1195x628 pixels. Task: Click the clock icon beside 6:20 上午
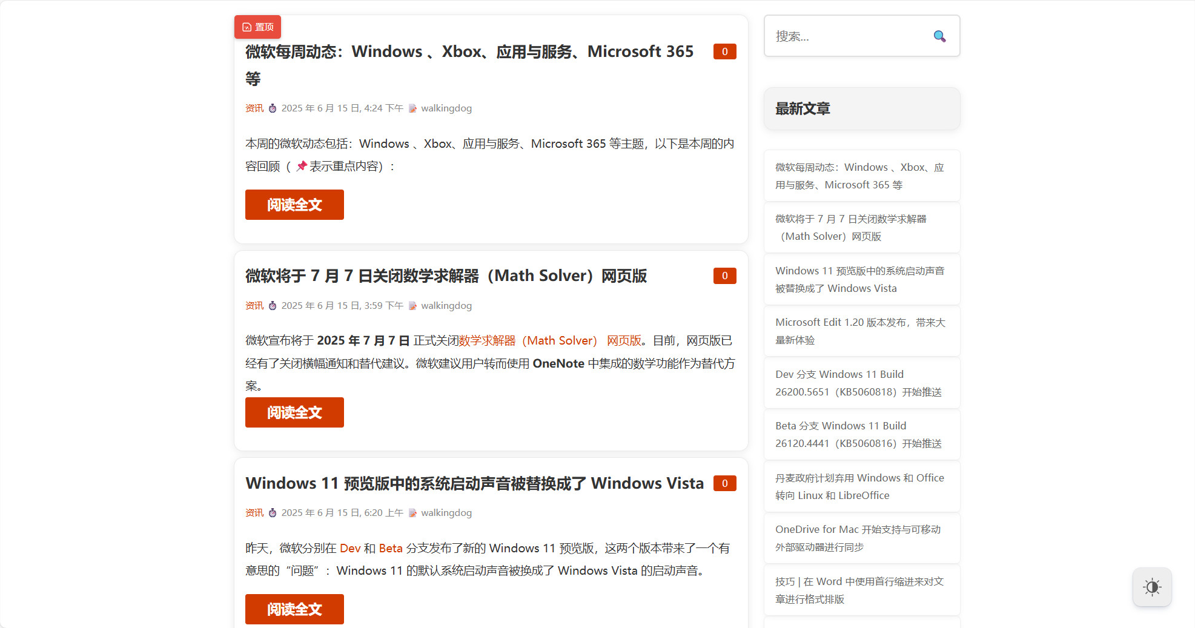pyautogui.click(x=273, y=513)
